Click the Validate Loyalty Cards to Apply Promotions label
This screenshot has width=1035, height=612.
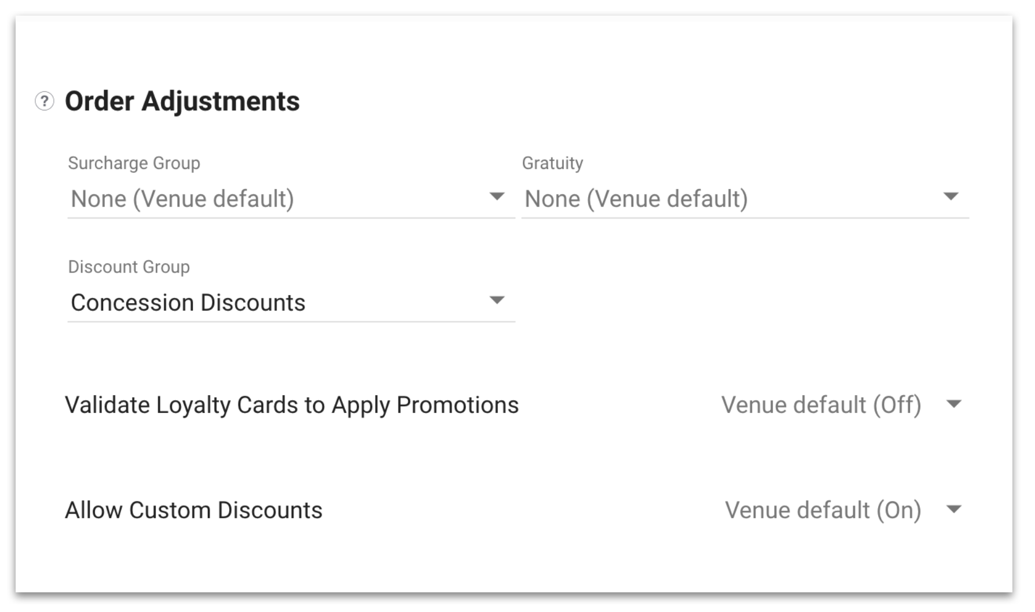tap(292, 405)
